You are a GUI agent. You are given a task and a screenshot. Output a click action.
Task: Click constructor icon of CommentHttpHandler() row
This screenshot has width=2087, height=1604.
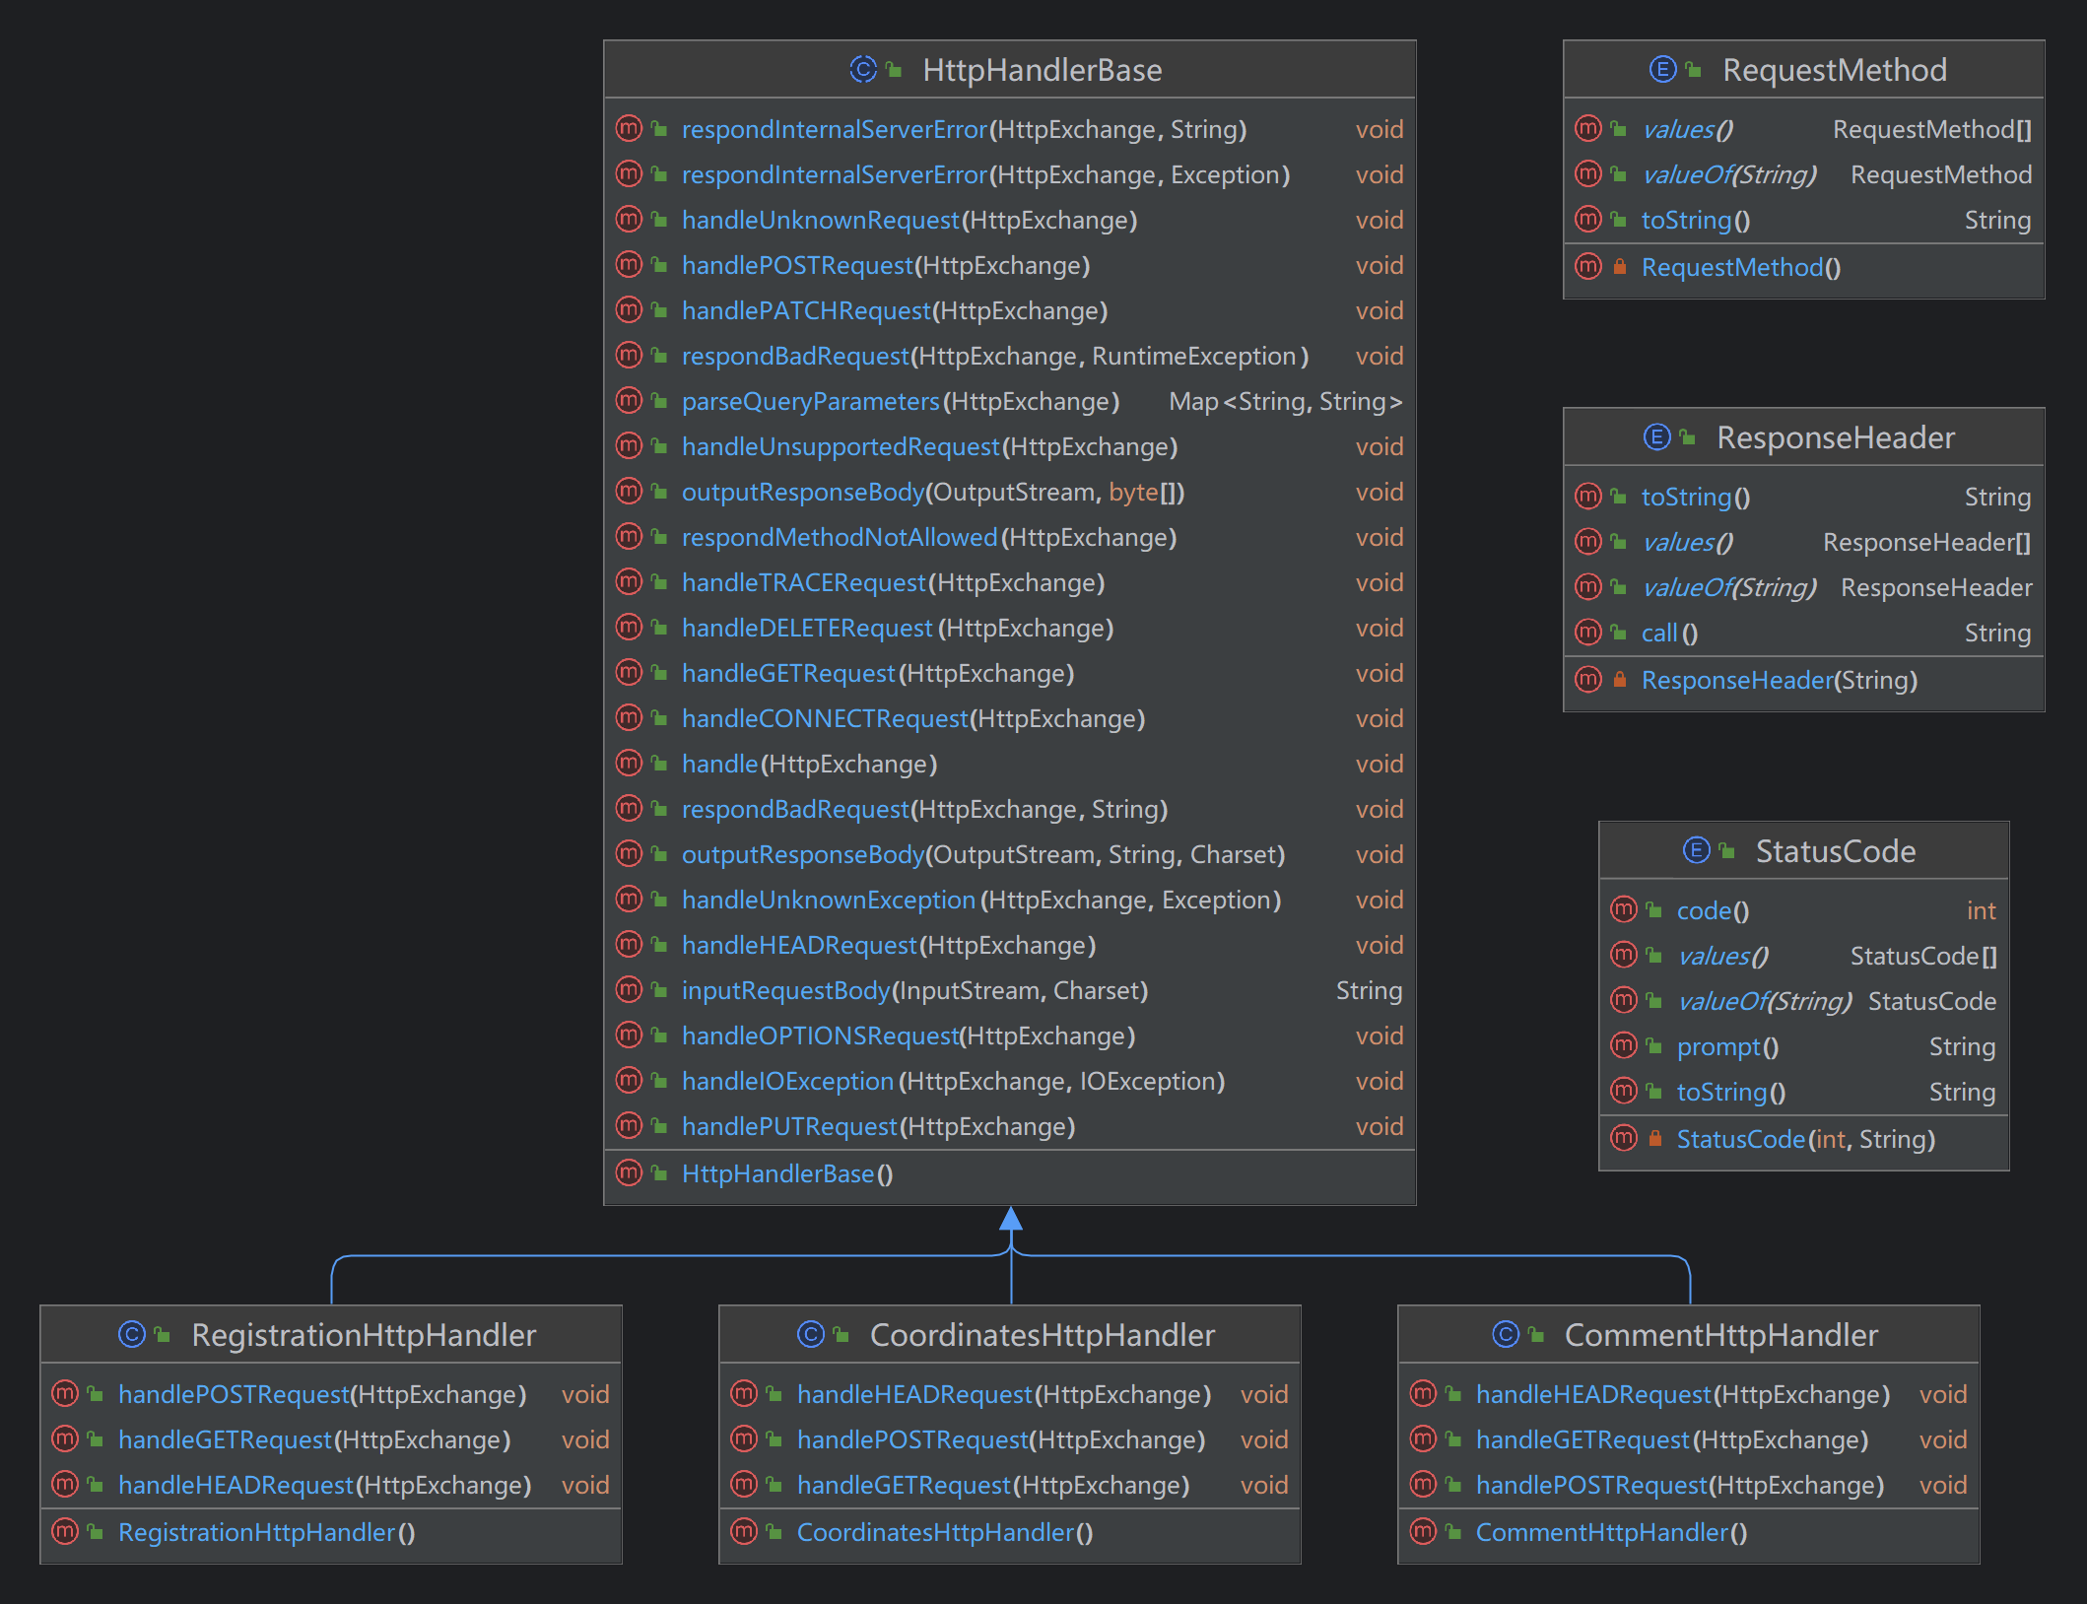[x=1423, y=1531]
